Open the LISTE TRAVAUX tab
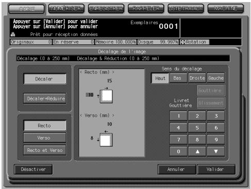251x189 pixels. [x=186, y=8]
